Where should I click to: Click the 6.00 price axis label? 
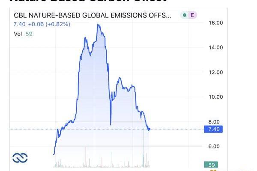(214, 146)
